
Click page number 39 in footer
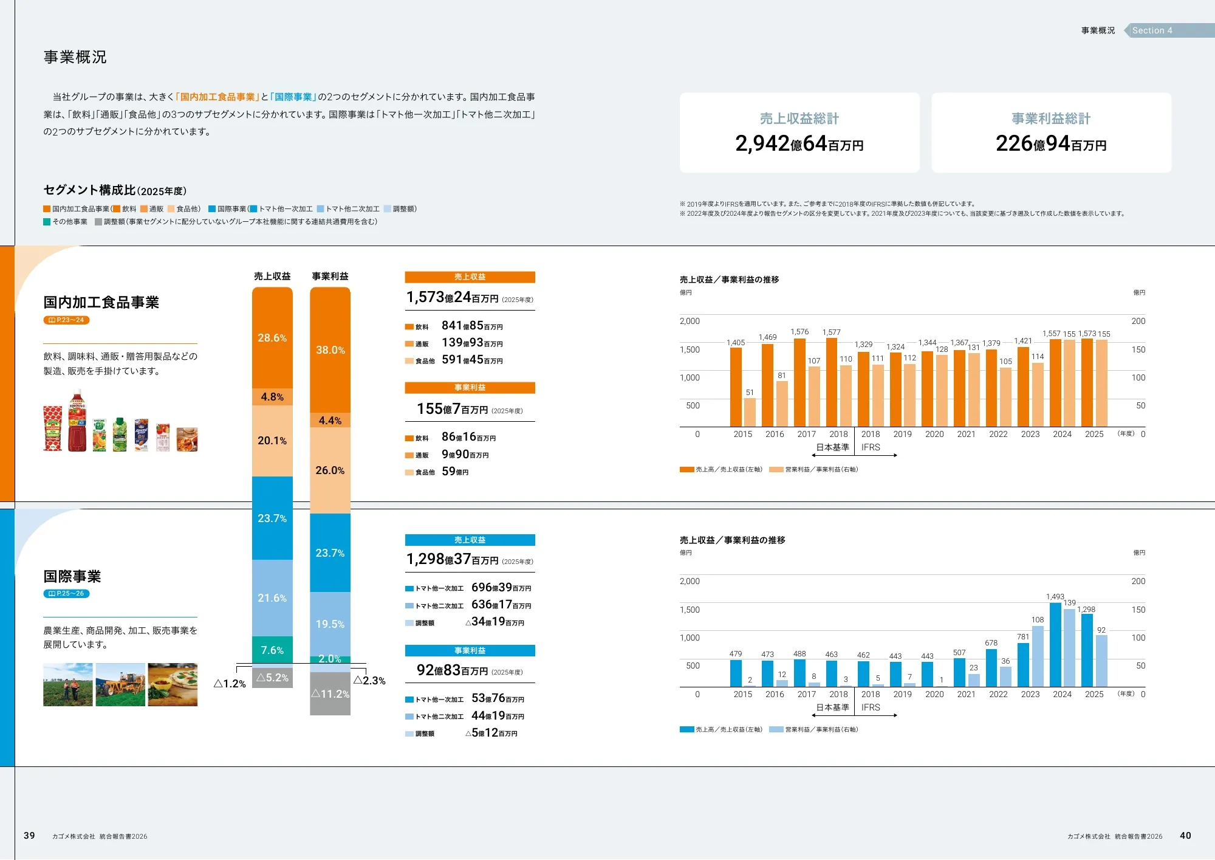pos(29,836)
